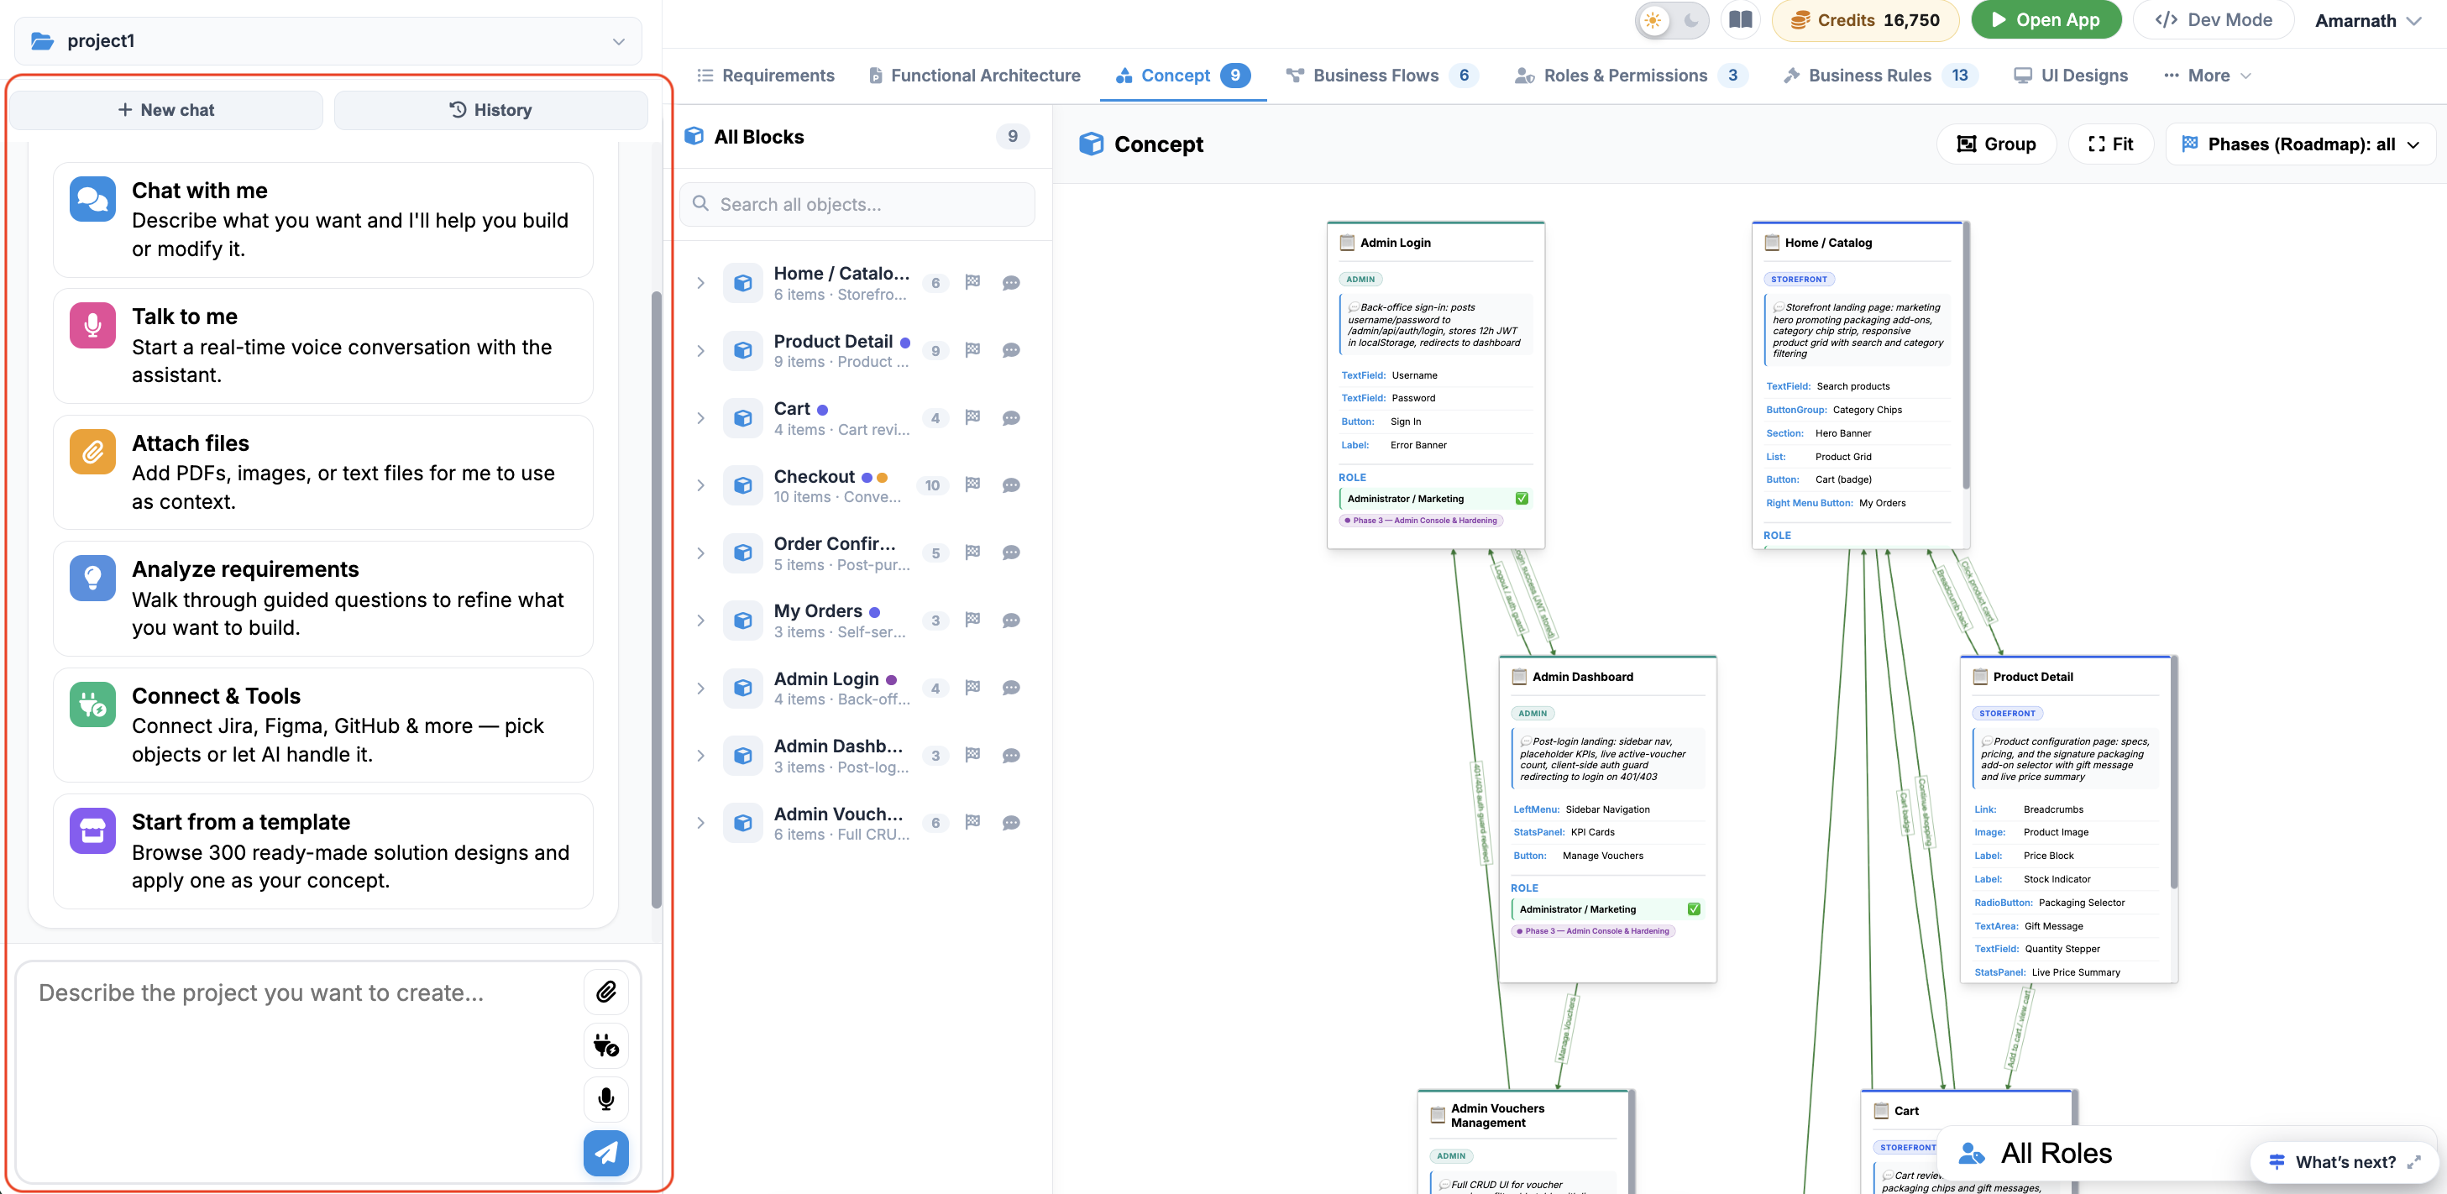
Task: Expand the Checkout block row
Action: click(700, 485)
